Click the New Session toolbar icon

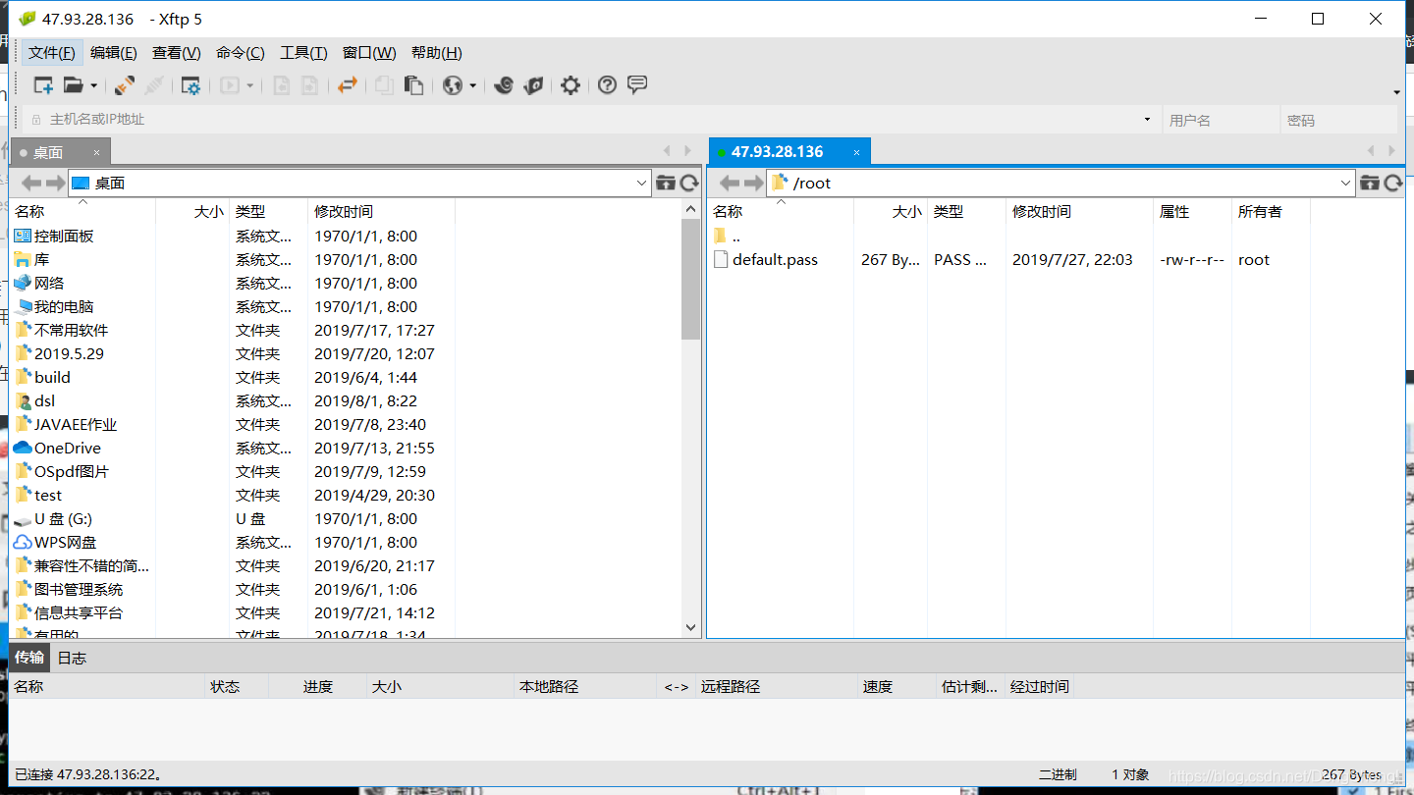[43, 85]
